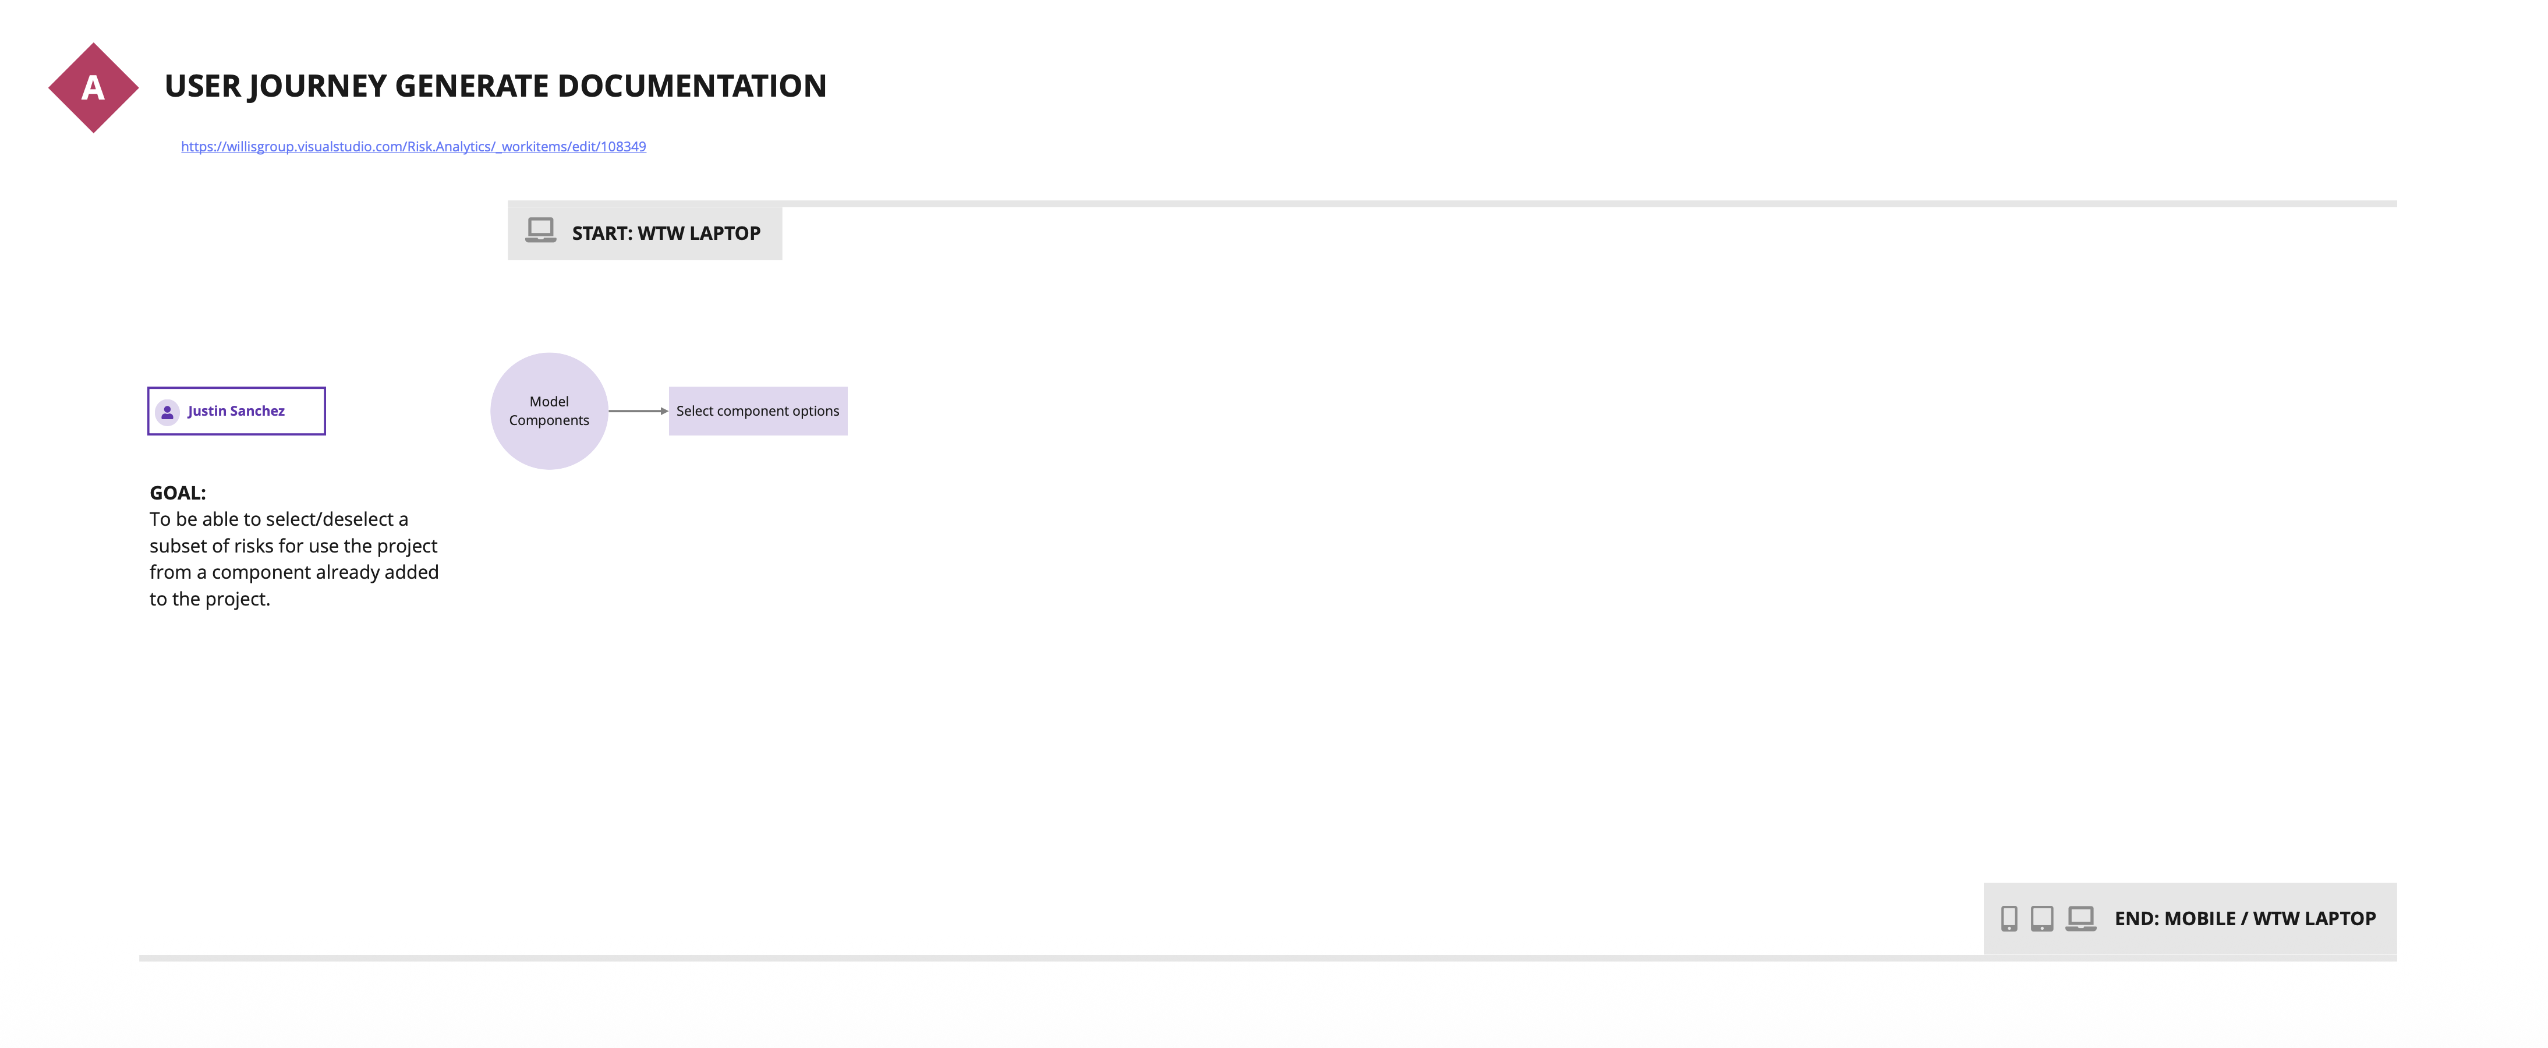Click the bottom gray divider line
The width and height of the screenshot is (2548, 1048).
(989, 958)
